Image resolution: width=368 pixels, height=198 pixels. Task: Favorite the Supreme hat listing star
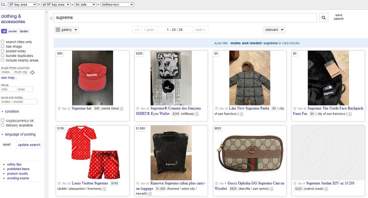tap(59, 108)
